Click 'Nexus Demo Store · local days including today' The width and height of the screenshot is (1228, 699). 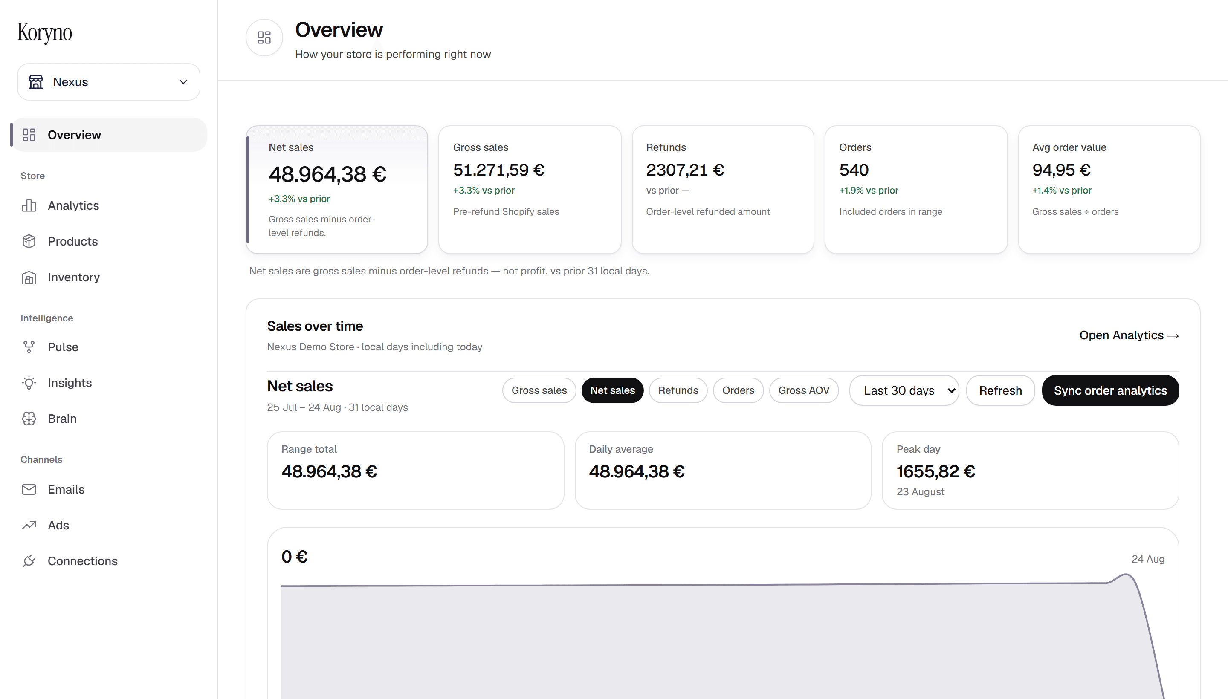click(375, 347)
